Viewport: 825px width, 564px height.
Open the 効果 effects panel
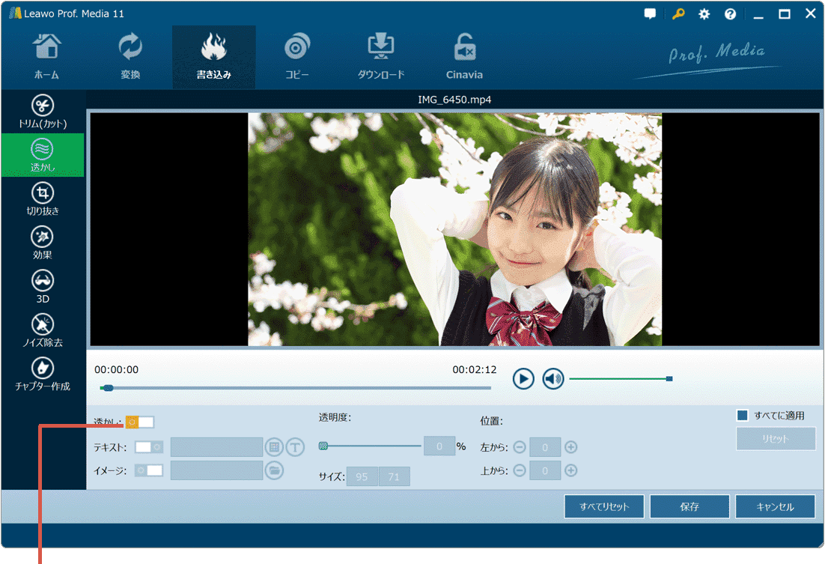43,243
